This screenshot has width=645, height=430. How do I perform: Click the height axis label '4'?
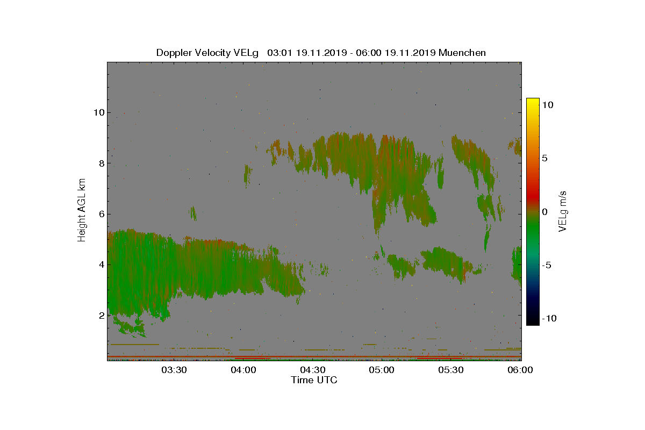click(101, 264)
